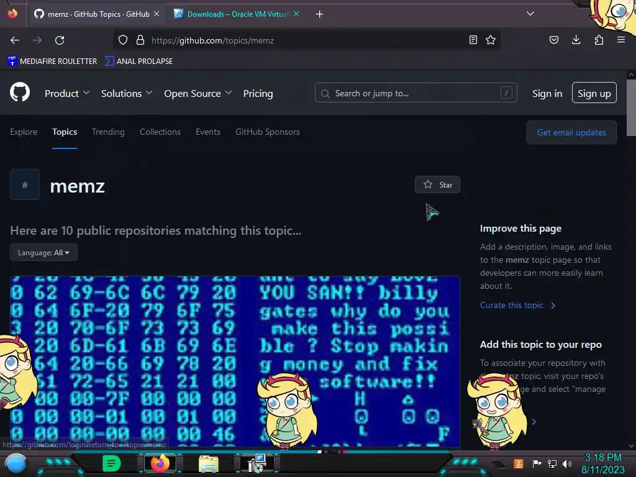Click the browser forward arrow
636x477 pixels.
pos(37,40)
